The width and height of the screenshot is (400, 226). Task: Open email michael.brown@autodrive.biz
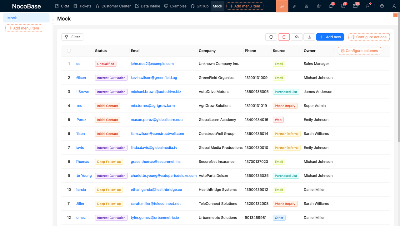(156, 92)
